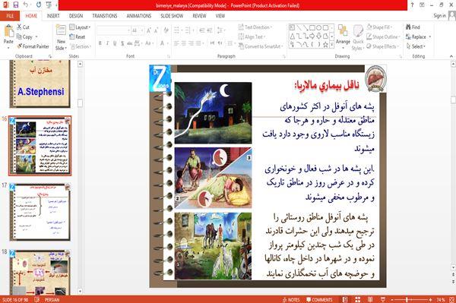456x303 pixels.
Task: Click the Save icon in quick access toolbar
Action: [16, 5]
